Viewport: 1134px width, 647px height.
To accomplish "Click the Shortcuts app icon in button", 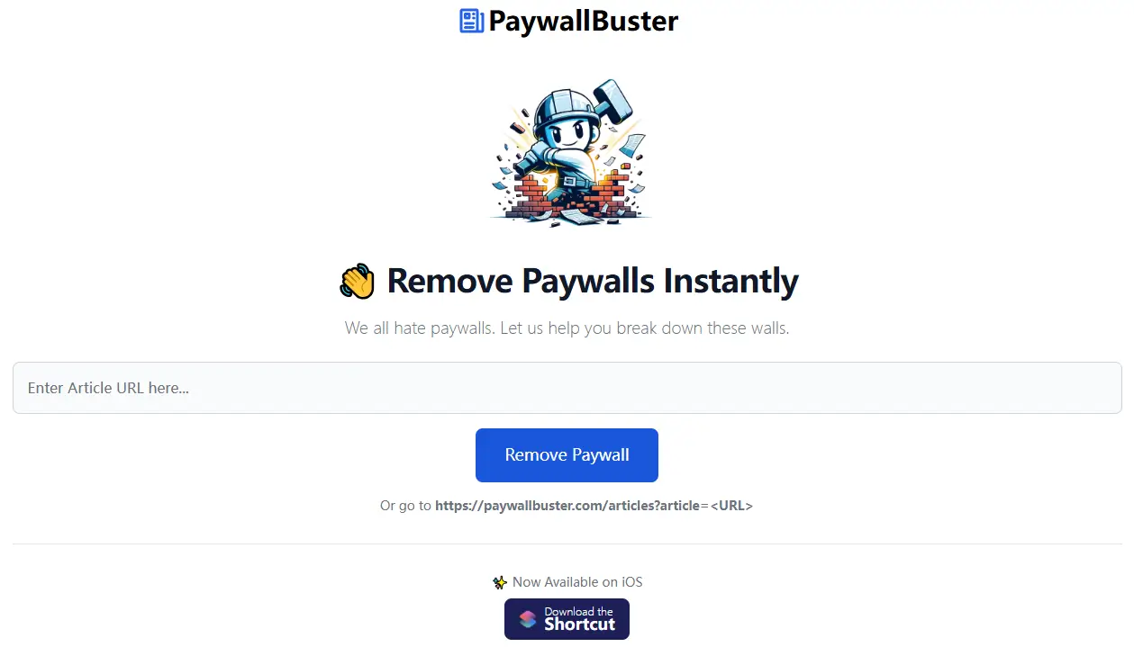I will pos(528,619).
